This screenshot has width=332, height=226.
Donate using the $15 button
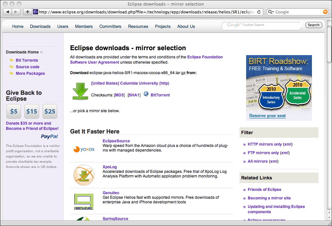[32, 111]
